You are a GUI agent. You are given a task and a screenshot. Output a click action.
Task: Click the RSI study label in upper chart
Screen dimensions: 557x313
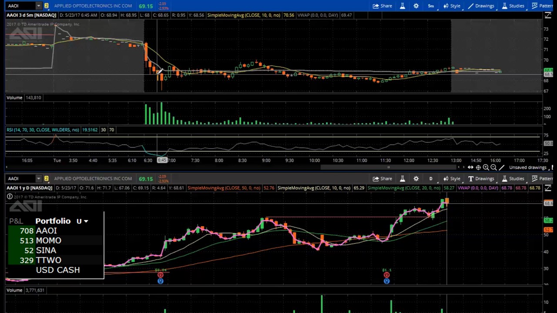coord(43,130)
